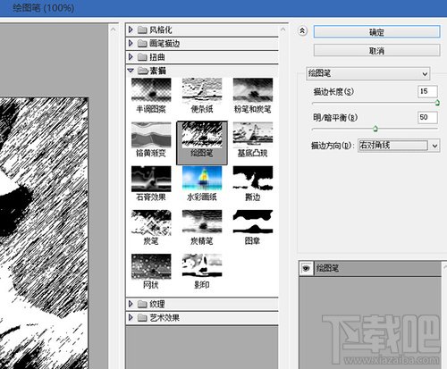This screenshot has width=447, height=369.
Task: Select the 炭笔 filter thumbnail
Action: [x=151, y=222]
